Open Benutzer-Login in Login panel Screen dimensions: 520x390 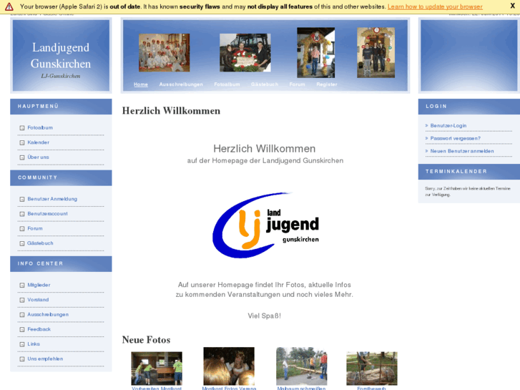click(x=448, y=125)
